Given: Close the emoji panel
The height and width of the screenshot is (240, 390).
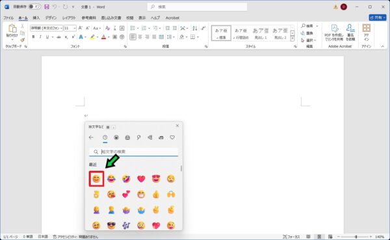Looking at the screenshot, I should (x=177, y=126).
